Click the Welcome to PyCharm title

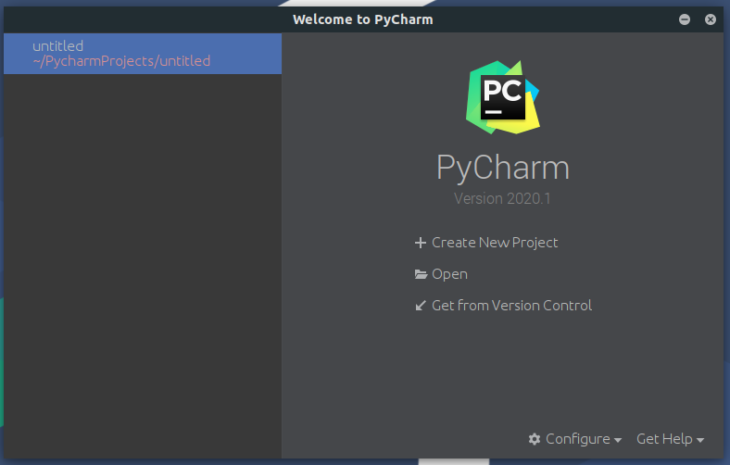tap(363, 19)
